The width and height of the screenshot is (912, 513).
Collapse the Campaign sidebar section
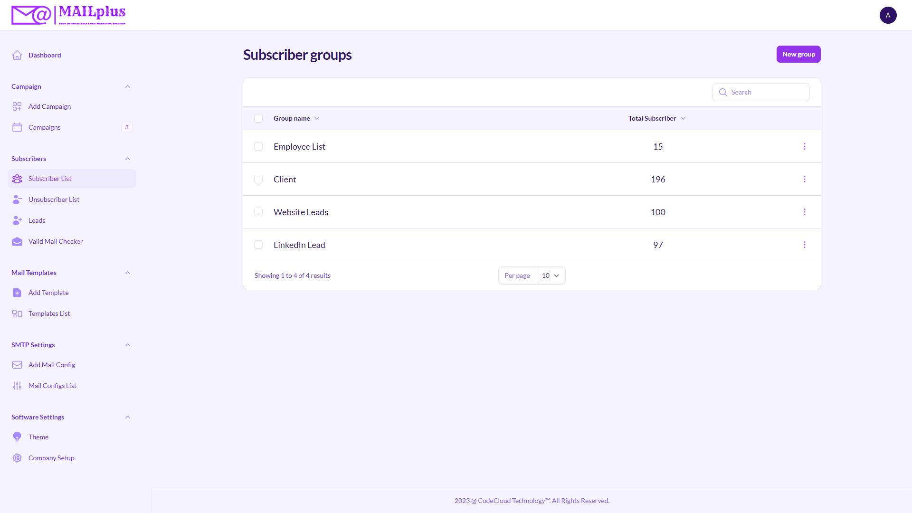[x=128, y=86]
